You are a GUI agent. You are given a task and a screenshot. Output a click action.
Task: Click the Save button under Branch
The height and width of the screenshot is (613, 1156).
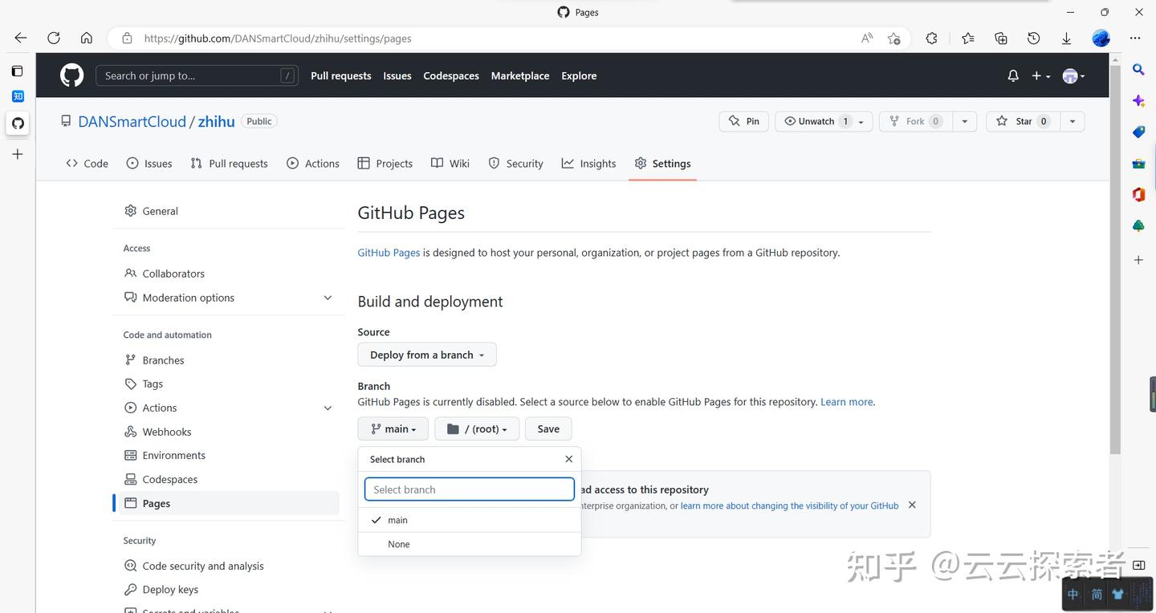coord(547,428)
